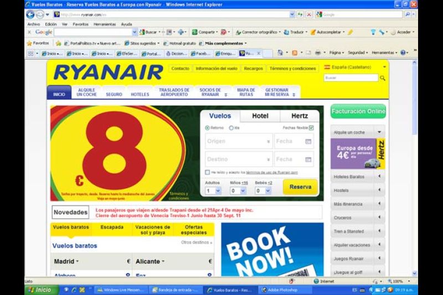Click the RYANAIR logo
Image resolution: width=443 pixels, height=295 pixels.
point(108,72)
